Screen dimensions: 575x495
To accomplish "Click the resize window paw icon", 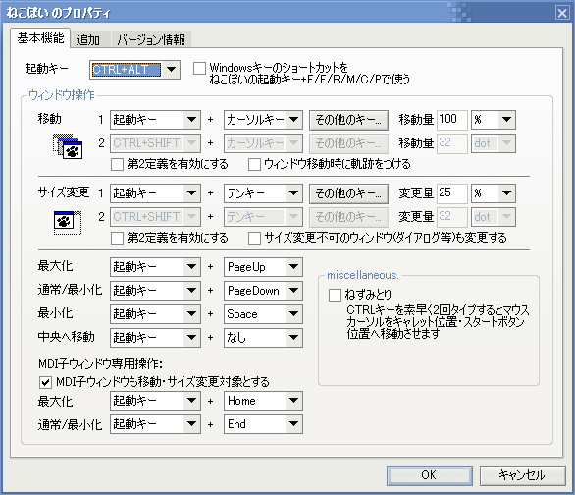I will [x=68, y=222].
